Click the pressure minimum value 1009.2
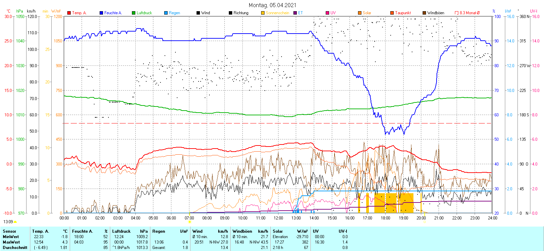 click(142, 237)
